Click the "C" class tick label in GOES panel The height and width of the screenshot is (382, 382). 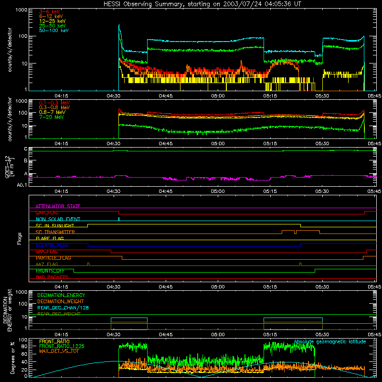click(26, 149)
